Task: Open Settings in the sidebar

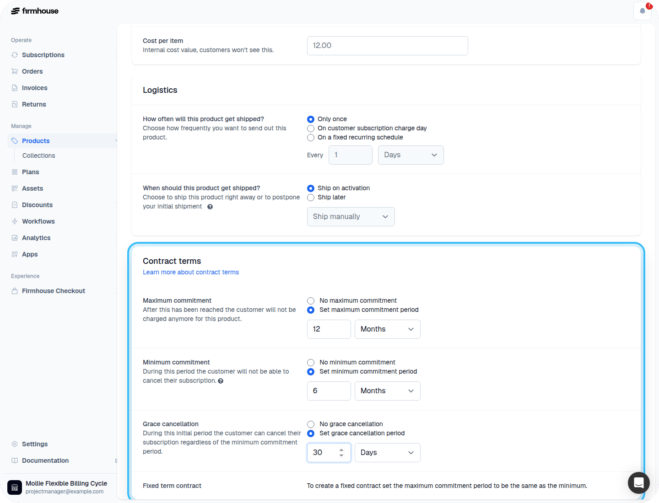Action: (35, 444)
